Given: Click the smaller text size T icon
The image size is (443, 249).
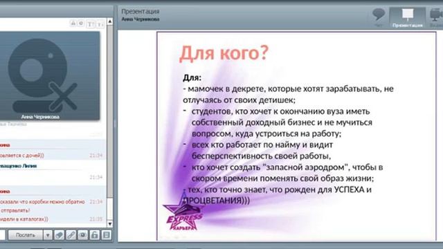Looking at the screenshot, I should coord(100,24).
